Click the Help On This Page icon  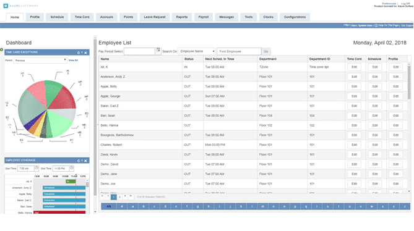pyautogui.click(x=376, y=25)
